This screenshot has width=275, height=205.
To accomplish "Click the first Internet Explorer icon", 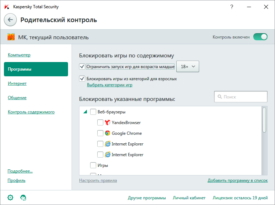I will pyautogui.click(x=108, y=144).
